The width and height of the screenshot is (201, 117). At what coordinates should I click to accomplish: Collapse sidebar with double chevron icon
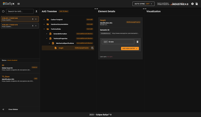[3, 109]
